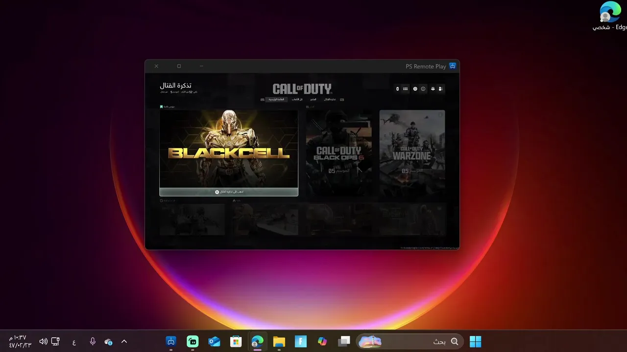This screenshot has height=352, width=627.
Task: Switch to the كل الألعاب tab
Action: point(297,99)
